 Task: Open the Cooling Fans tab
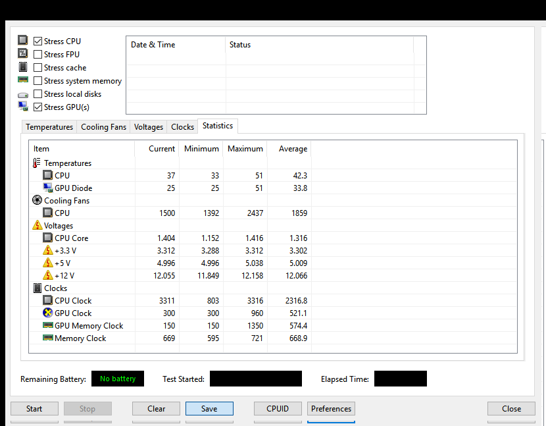point(103,127)
